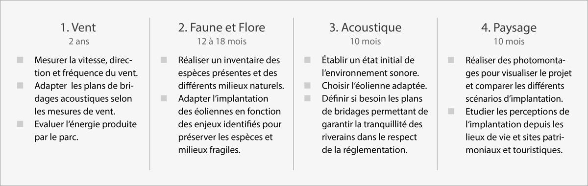Click the square bullet beside 'Mesurer la vitesse'
Viewport: 588px width, 186px height.
[x=20, y=60]
